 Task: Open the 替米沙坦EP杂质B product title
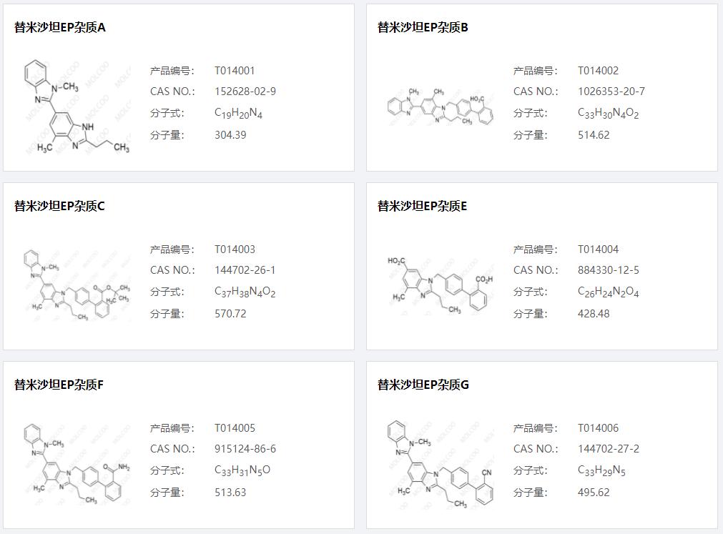click(423, 28)
